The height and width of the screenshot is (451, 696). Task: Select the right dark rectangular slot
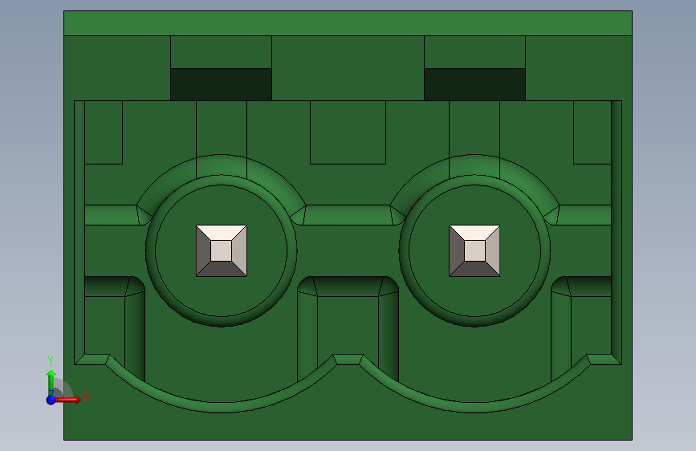click(474, 84)
